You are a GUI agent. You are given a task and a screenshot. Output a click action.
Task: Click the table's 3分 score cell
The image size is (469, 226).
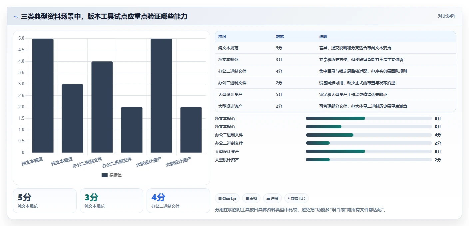(x=279, y=60)
